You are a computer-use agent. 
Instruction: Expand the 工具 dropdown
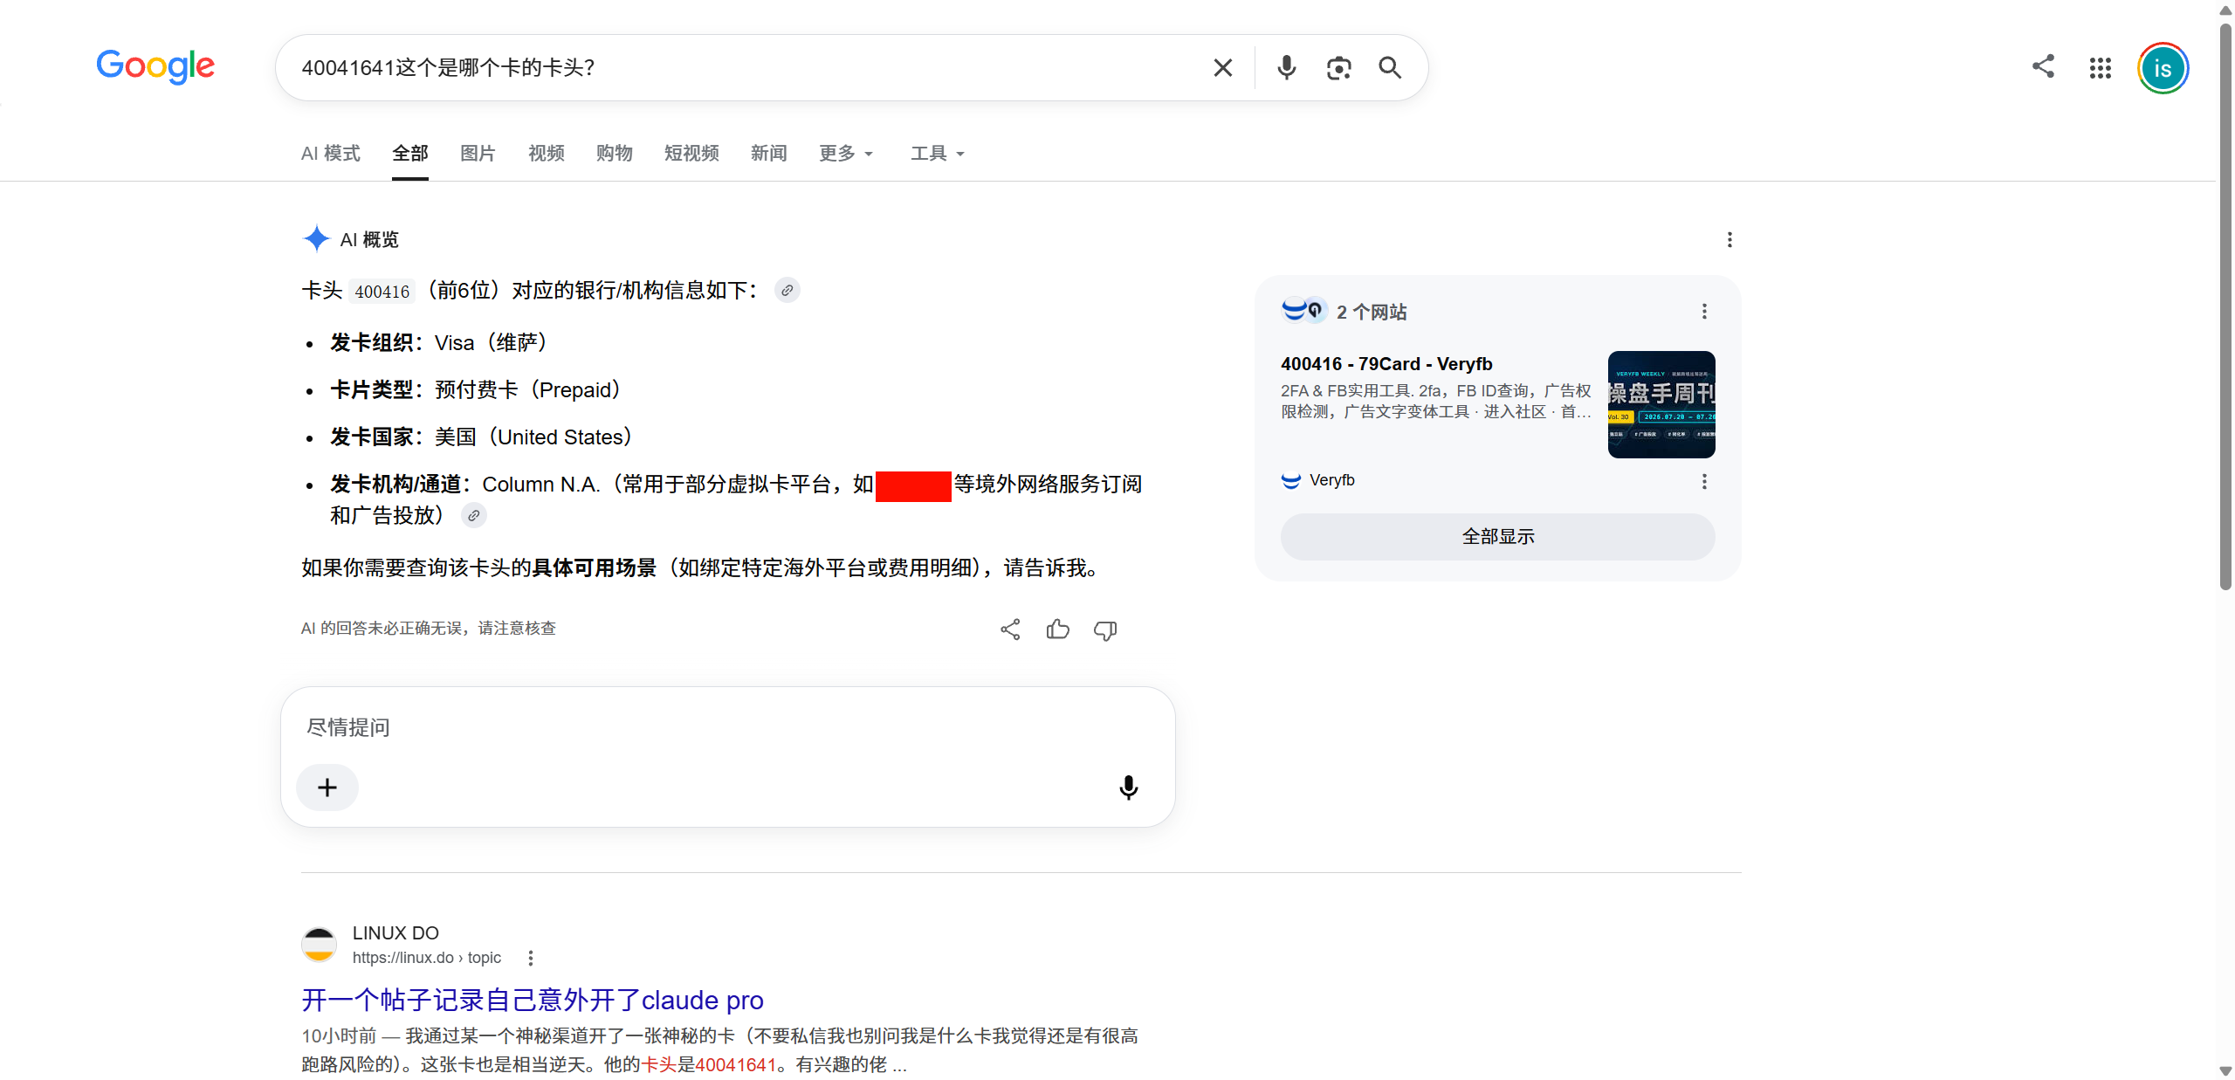(x=938, y=154)
